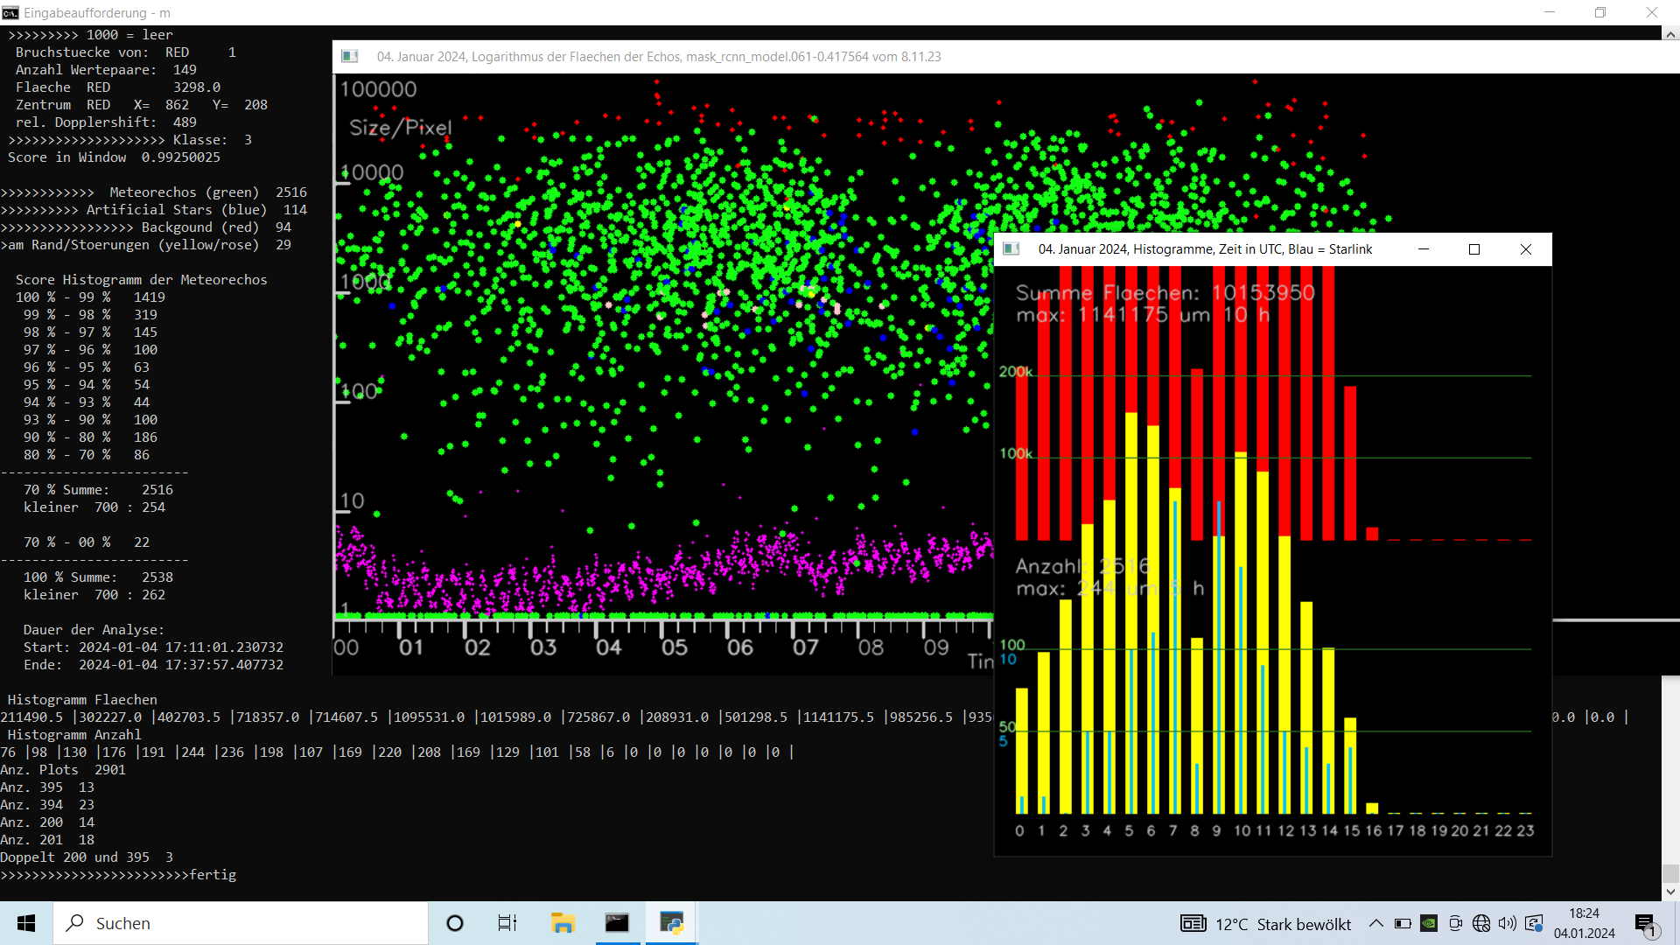Close the Histogramme window
The width and height of the screenshot is (1680, 945).
[x=1526, y=249]
